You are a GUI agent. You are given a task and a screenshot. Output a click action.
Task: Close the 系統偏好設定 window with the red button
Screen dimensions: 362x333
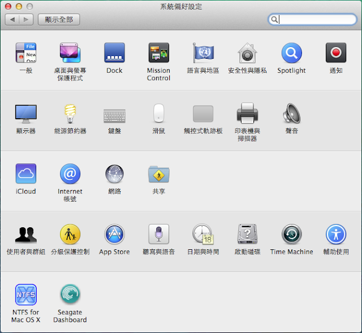coord(8,6)
